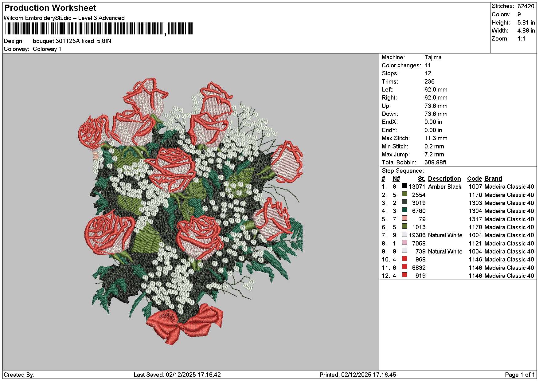Viewport: 539px width, 381px height.
Task: Click the Production Worksheet heading
Action: click(x=50, y=8)
